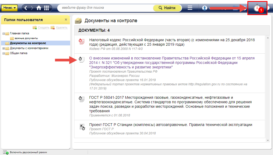
Task: Go back using the left arrow button
Action: [26, 8]
